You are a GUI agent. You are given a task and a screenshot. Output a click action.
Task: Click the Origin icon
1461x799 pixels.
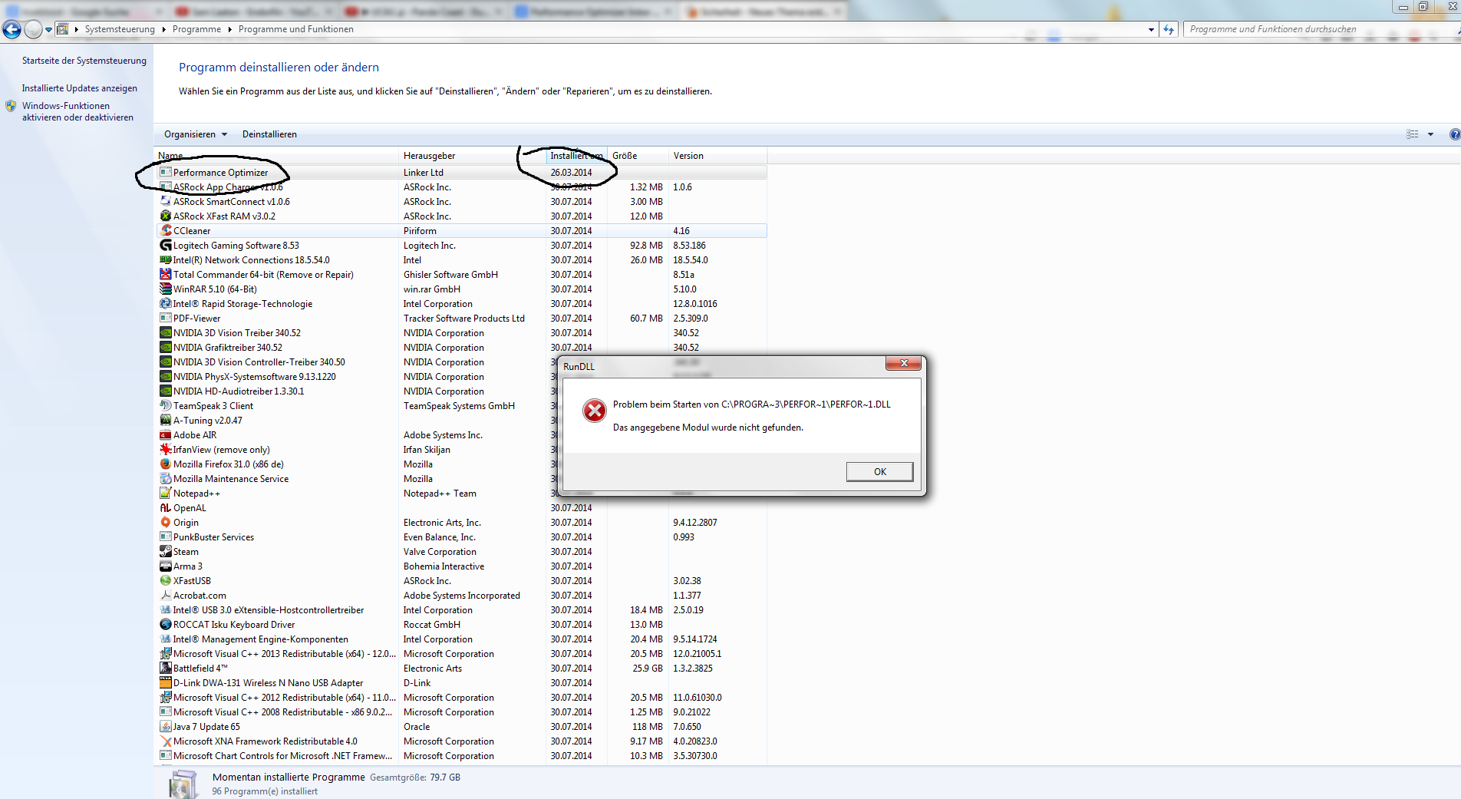[x=166, y=523]
